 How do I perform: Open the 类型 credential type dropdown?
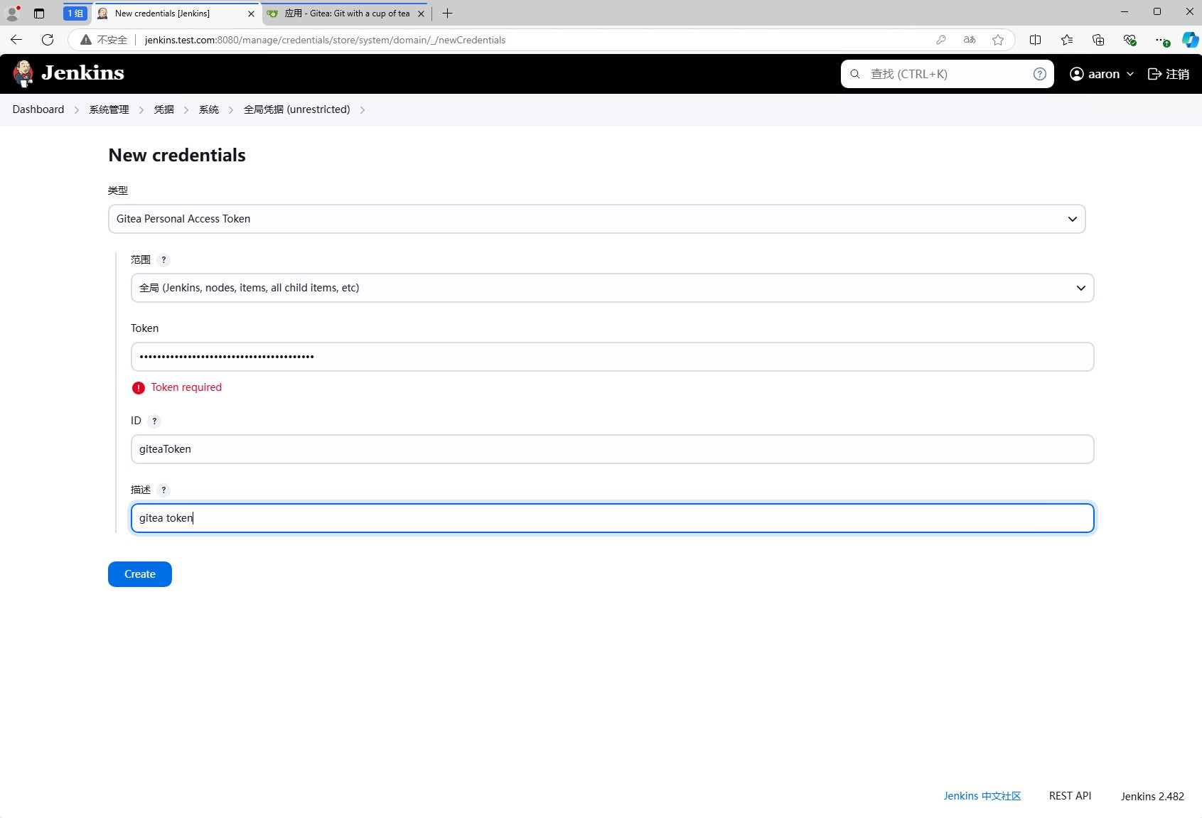[x=596, y=219]
